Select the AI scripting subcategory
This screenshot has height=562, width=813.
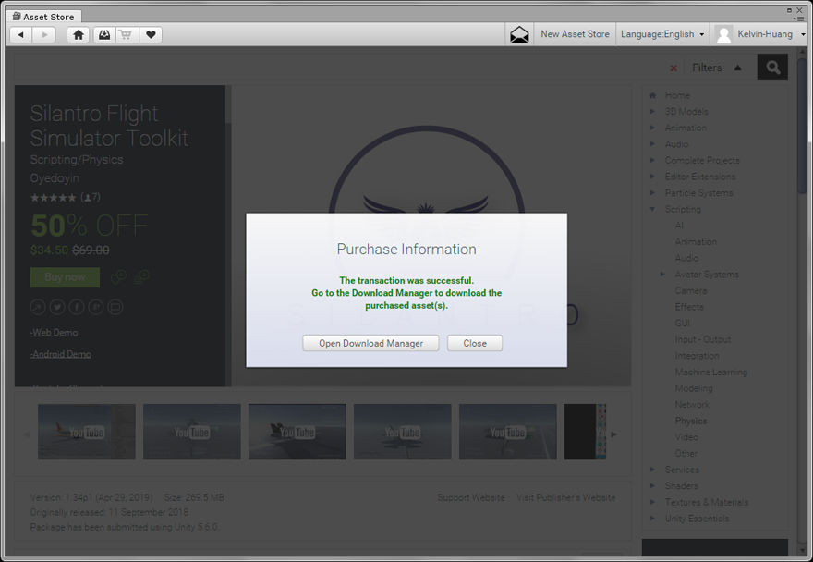click(679, 226)
